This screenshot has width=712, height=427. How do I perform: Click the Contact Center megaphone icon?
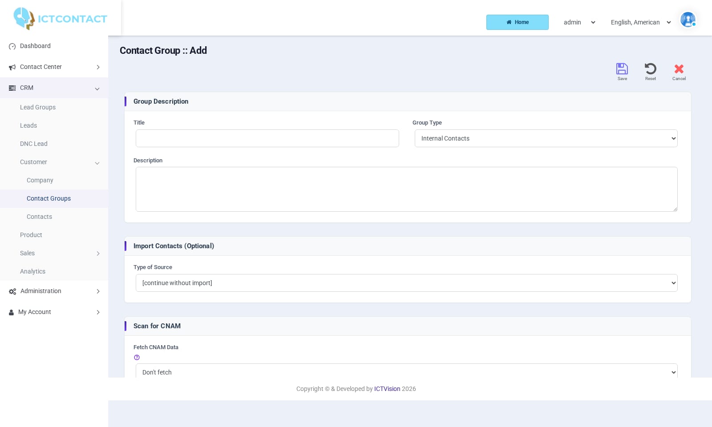coord(12,67)
